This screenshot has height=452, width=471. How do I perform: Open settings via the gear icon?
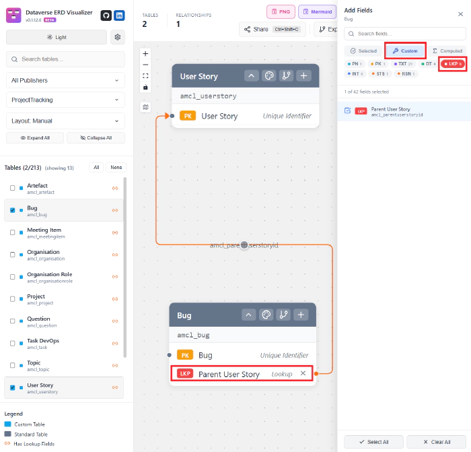[x=118, y=37]
